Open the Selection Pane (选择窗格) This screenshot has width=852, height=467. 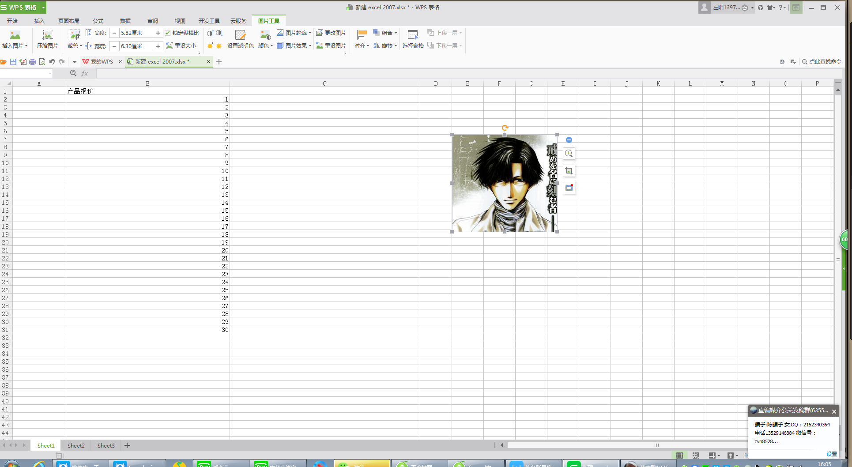[x=413, y=39]
